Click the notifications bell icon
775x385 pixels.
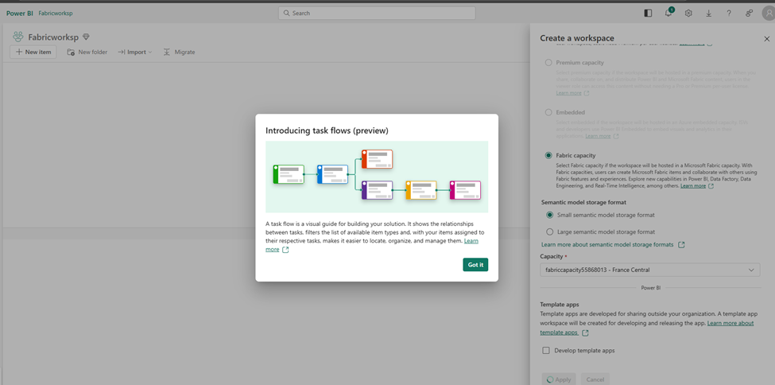click(668, 14)
